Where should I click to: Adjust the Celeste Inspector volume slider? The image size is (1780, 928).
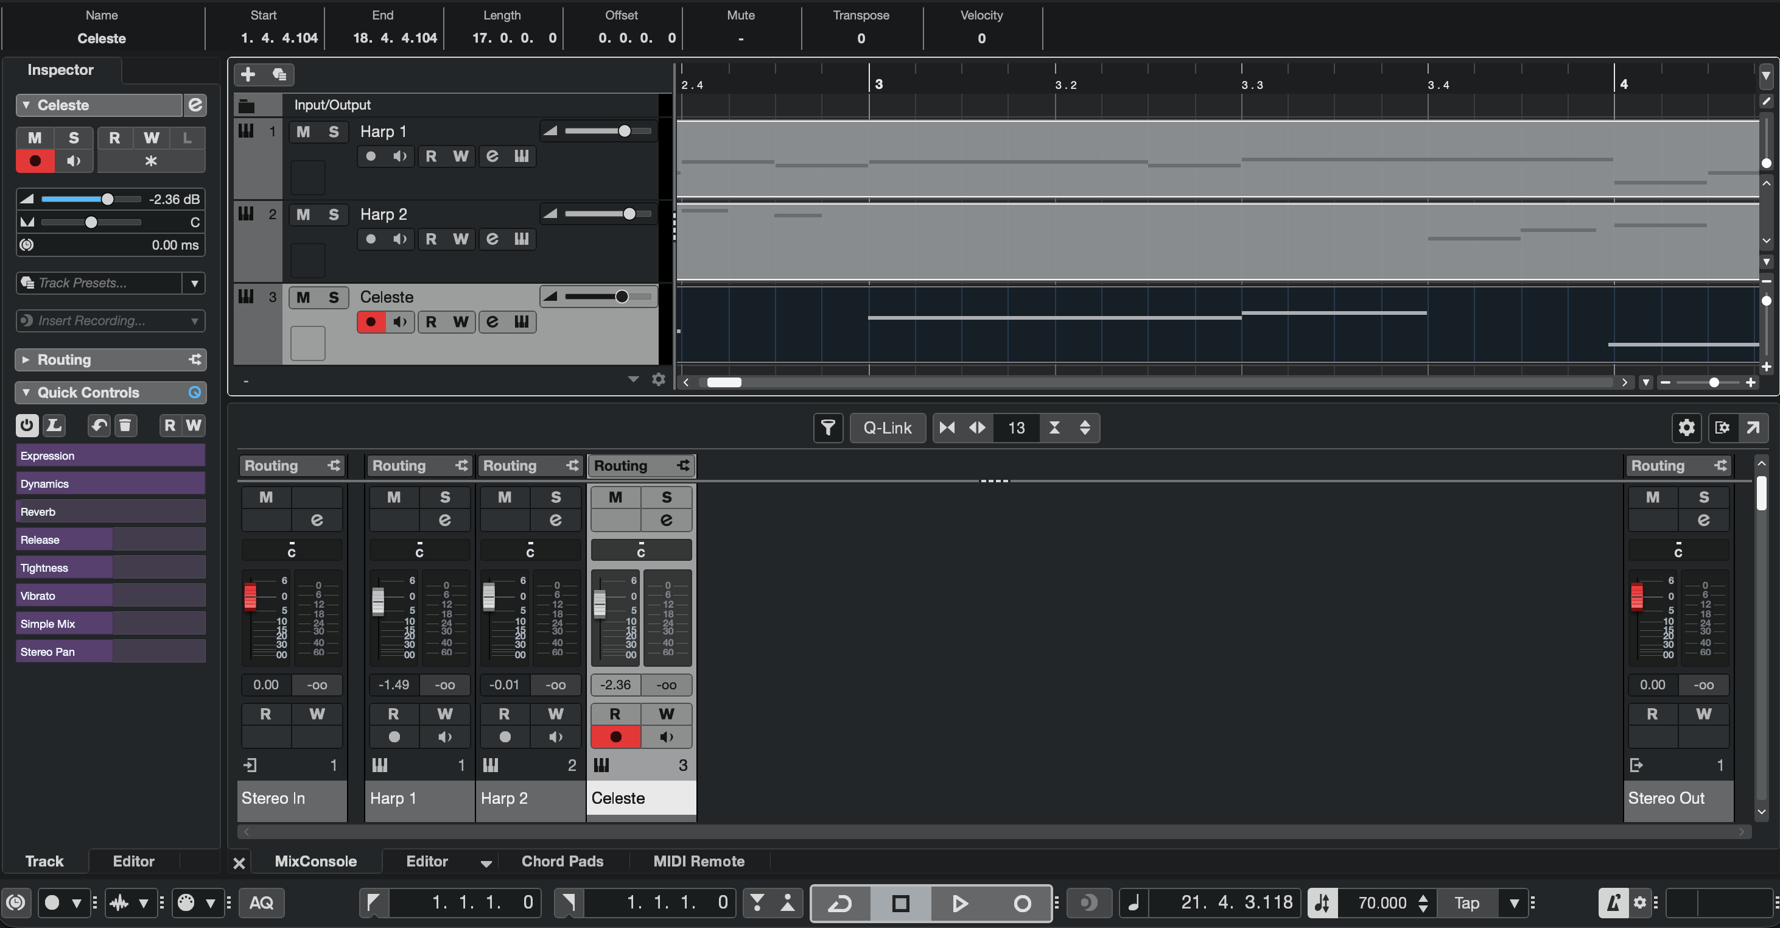91,200
